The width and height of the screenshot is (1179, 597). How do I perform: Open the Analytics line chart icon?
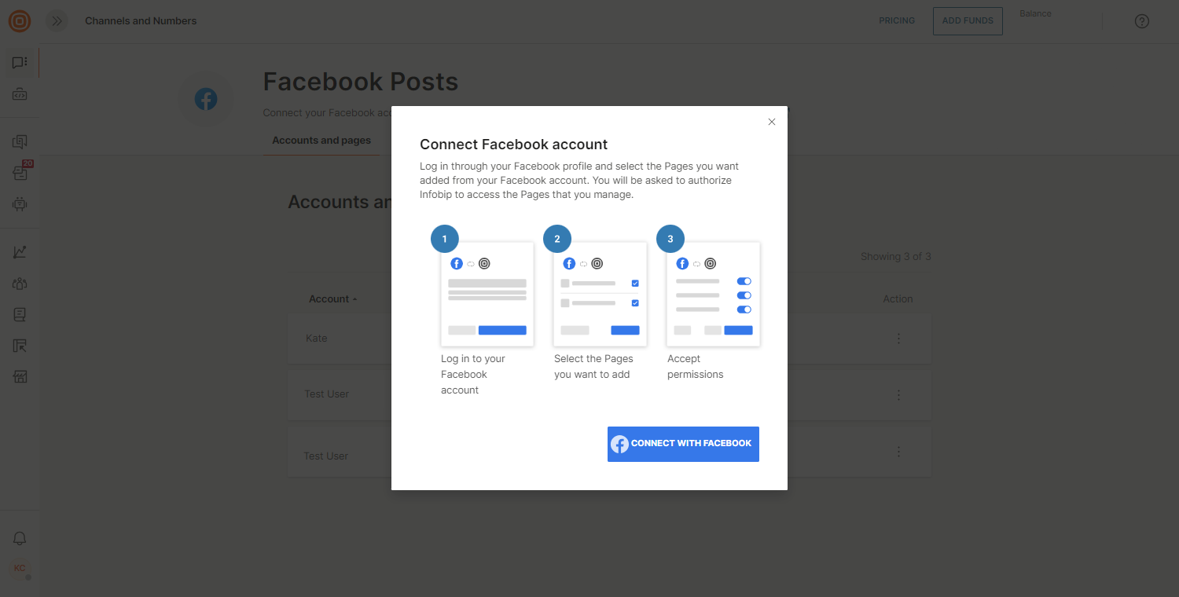[x=20, y=252]
